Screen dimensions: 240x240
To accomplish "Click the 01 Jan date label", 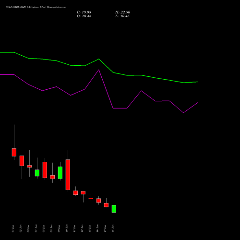I will point(13,228).
